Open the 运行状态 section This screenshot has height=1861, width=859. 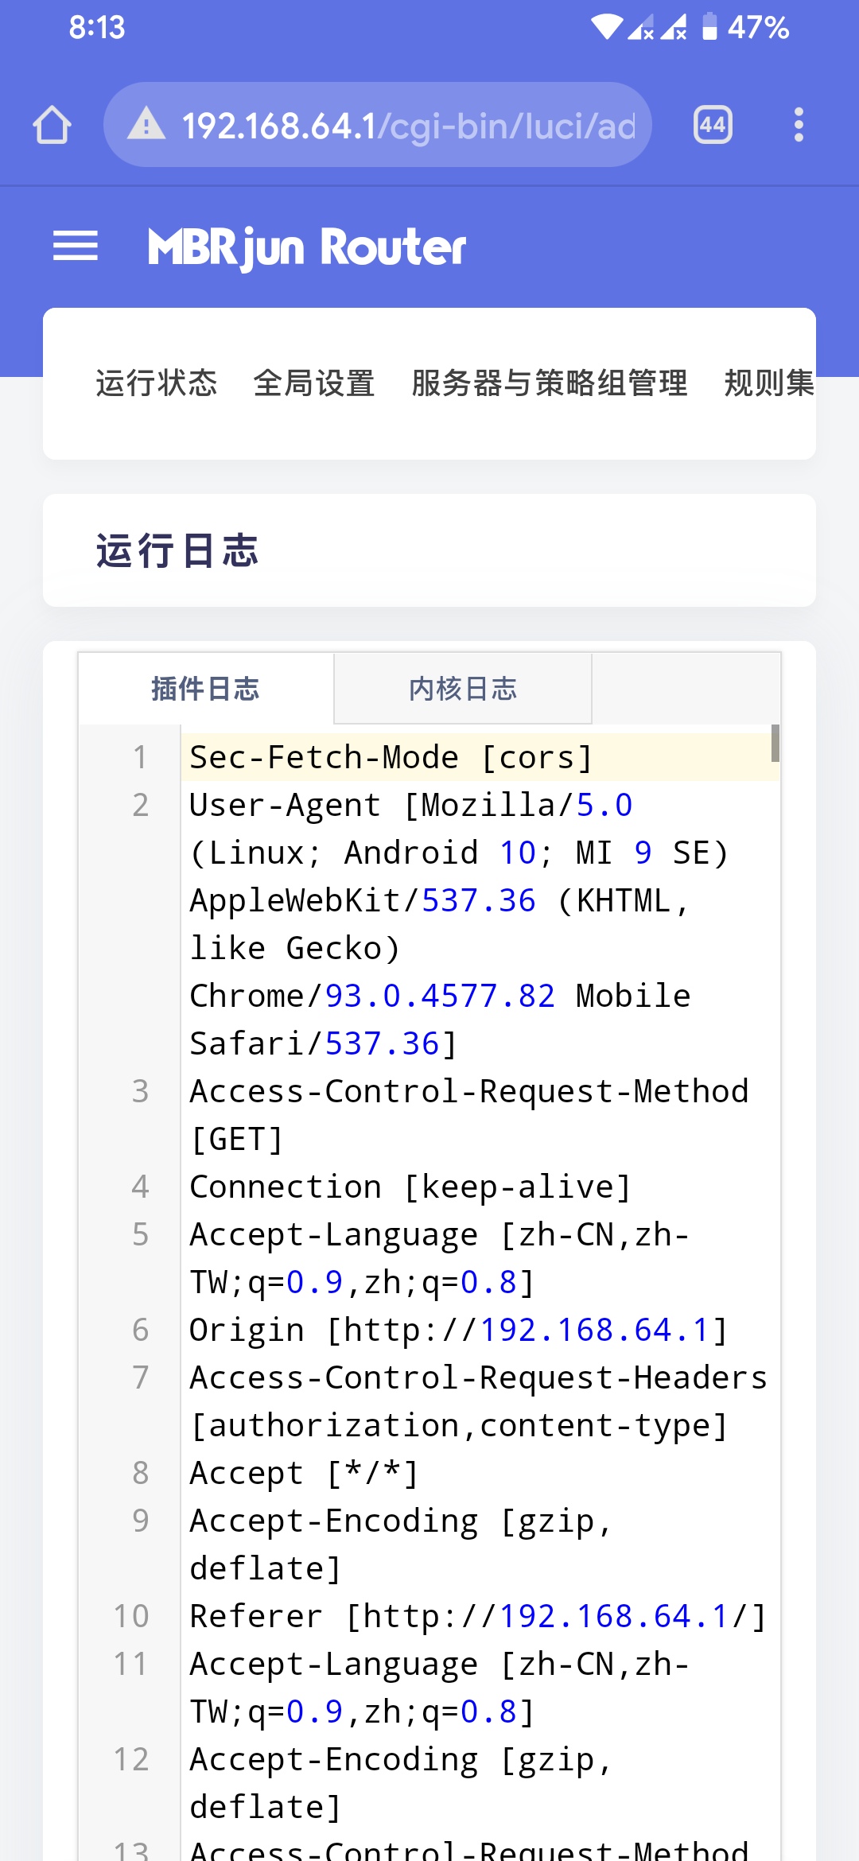point(156,384)
